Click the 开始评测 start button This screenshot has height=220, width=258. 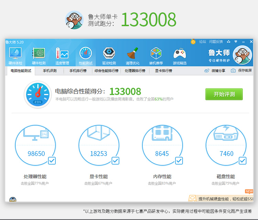point(224,94)
